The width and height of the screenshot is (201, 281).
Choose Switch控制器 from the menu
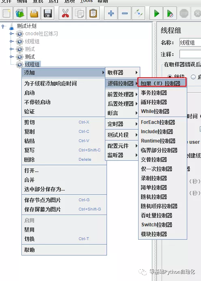click(x=163, y=225)
